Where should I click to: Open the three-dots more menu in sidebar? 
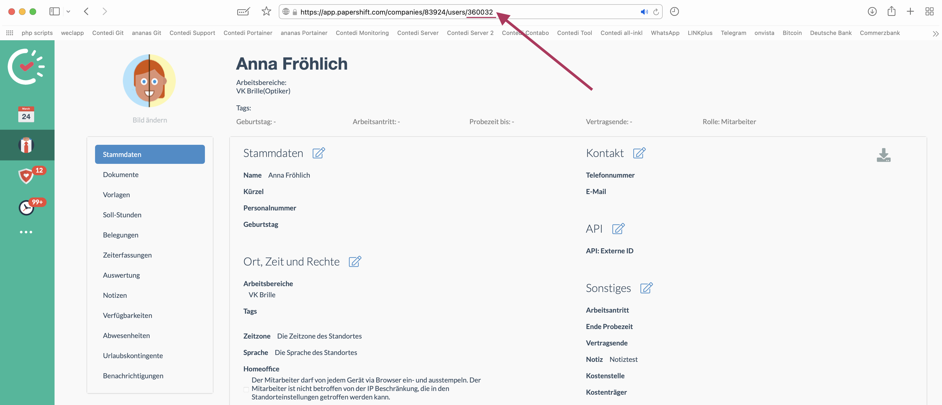(x=26, y=232)
